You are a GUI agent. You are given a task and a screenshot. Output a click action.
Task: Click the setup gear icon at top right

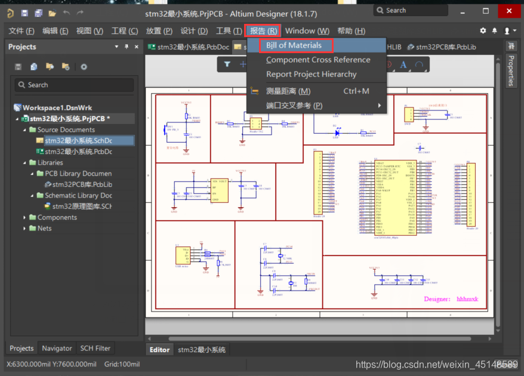[483, 31]
